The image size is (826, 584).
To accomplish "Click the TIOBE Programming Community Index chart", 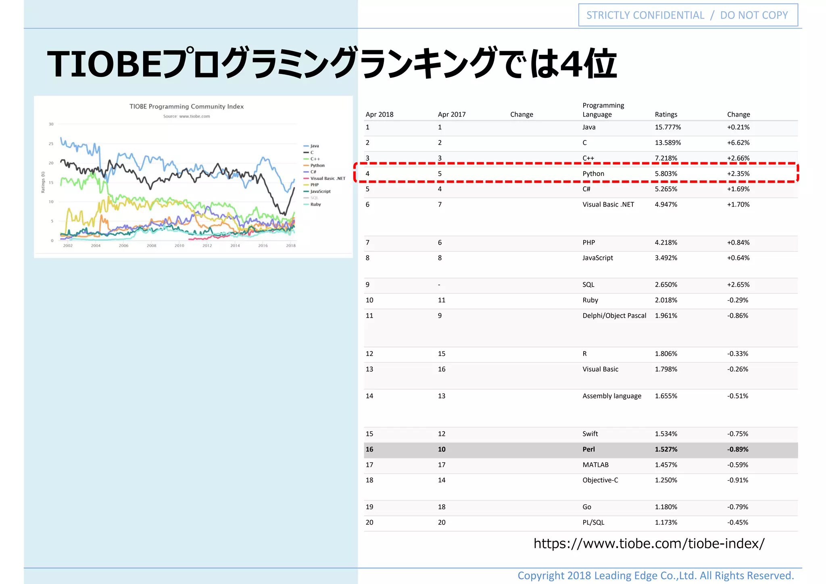I will (193, 177).
